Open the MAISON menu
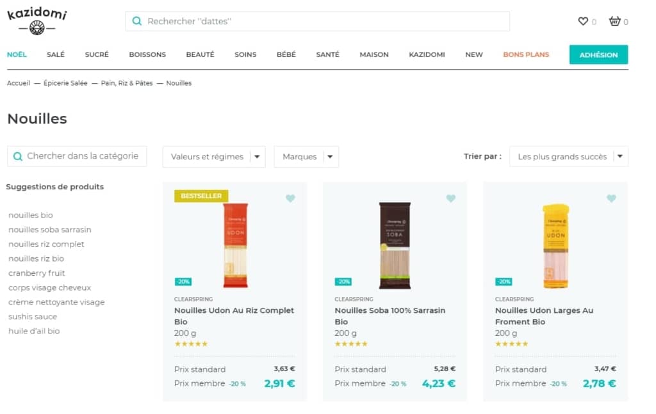The width and height of the screenshot is (656, 414). pos(374,54)
